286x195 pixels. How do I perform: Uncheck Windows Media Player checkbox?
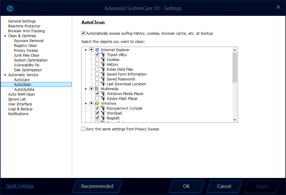pos(97,94)
